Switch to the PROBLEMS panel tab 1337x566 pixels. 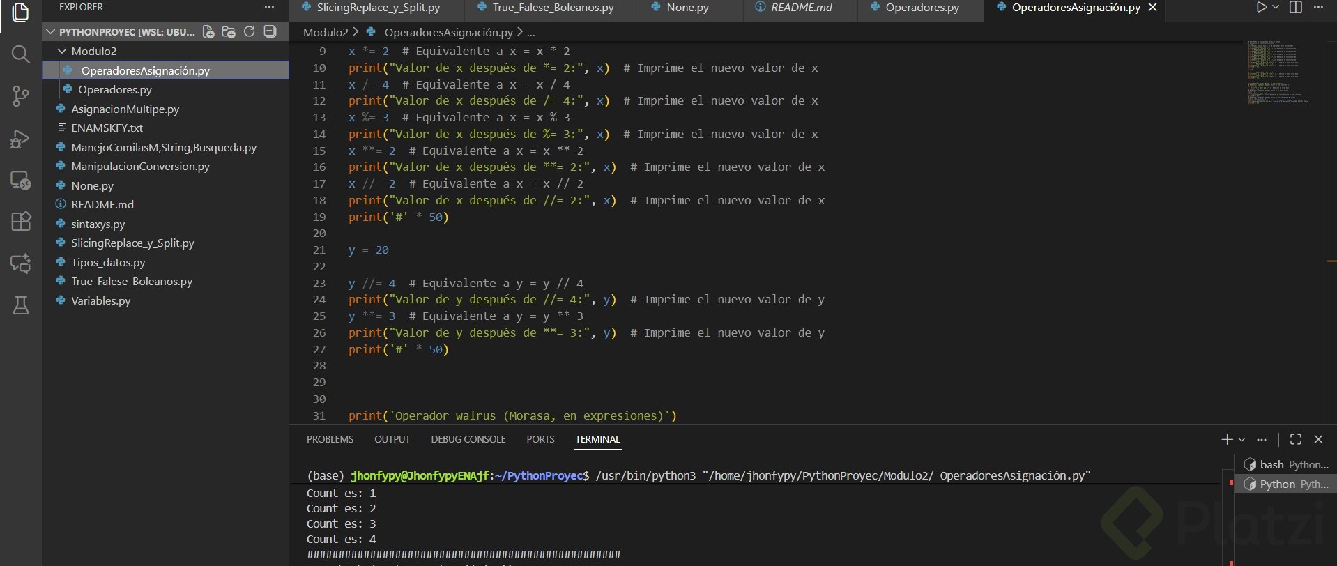coord(330,439)
